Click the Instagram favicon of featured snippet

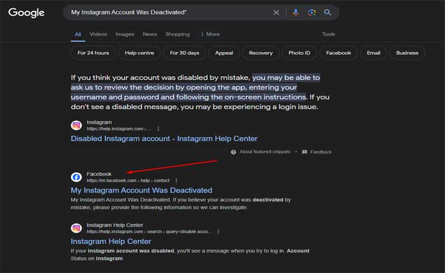pos(76,125)
